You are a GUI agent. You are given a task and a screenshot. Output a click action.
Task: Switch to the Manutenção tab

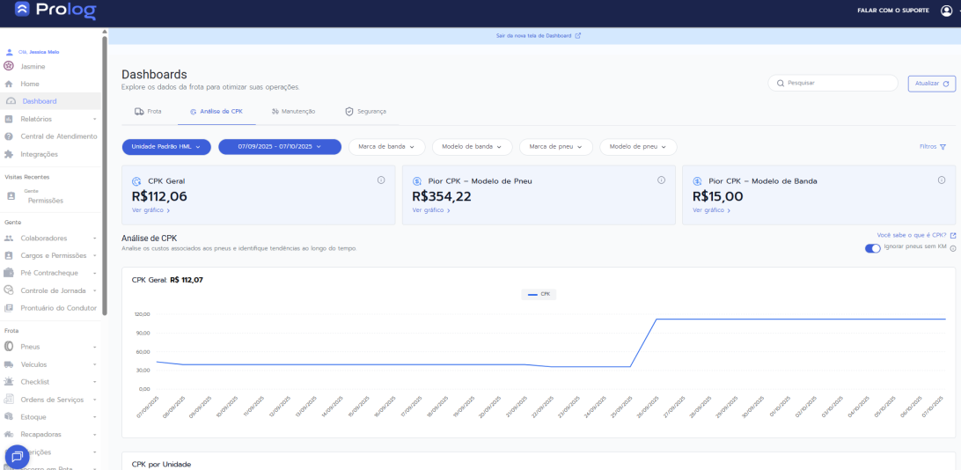click(x=293, y=112)
